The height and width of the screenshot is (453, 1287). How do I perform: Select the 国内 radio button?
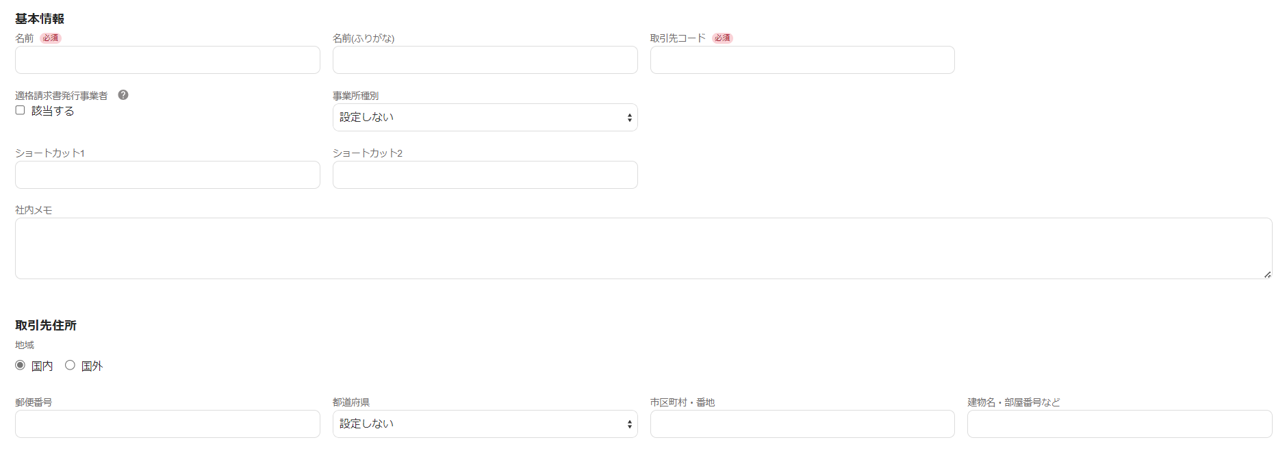coord(21,365)
